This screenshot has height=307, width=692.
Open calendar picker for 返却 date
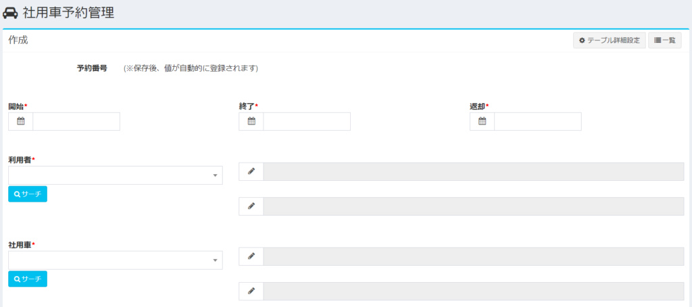[483, 121]
